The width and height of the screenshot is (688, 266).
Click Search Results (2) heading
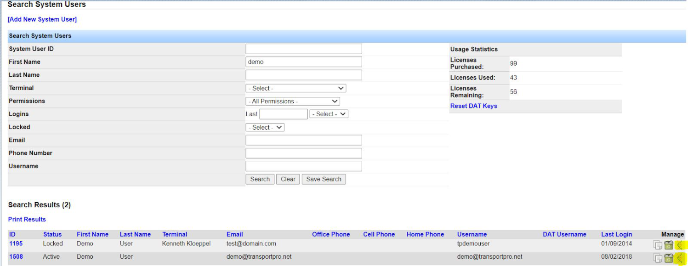(40, 205)
